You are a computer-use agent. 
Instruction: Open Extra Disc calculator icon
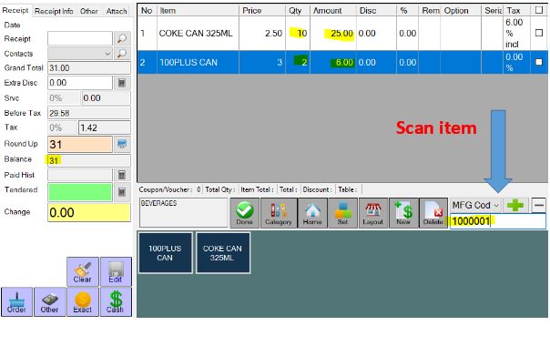point(122,83)
